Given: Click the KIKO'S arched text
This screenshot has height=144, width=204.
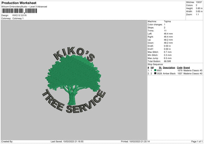Looking at the screenshot, I should click(x=74, y=54).
